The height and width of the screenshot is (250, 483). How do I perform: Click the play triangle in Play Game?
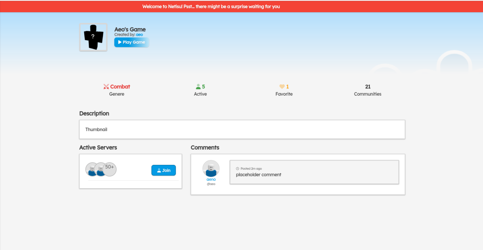120,42
